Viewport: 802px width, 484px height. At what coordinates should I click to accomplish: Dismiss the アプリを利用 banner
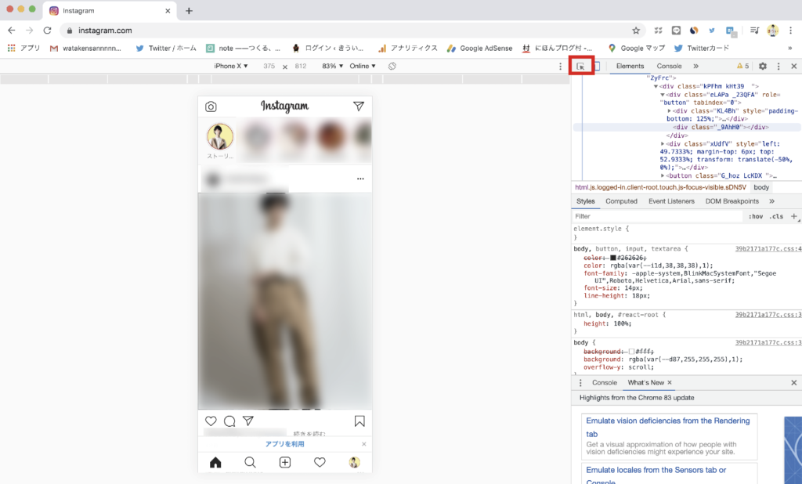click(363, 444)
